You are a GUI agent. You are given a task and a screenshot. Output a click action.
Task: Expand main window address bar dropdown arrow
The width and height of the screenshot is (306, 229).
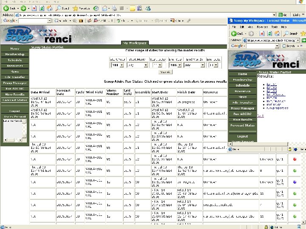(x=274, y=15)
